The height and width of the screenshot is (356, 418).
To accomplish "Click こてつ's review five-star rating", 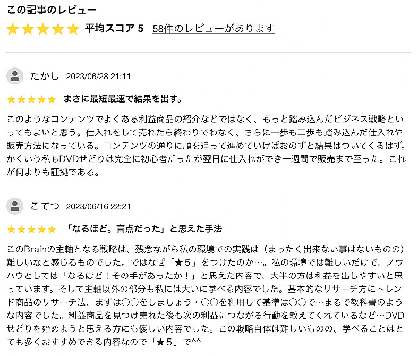I will (31, 230).
